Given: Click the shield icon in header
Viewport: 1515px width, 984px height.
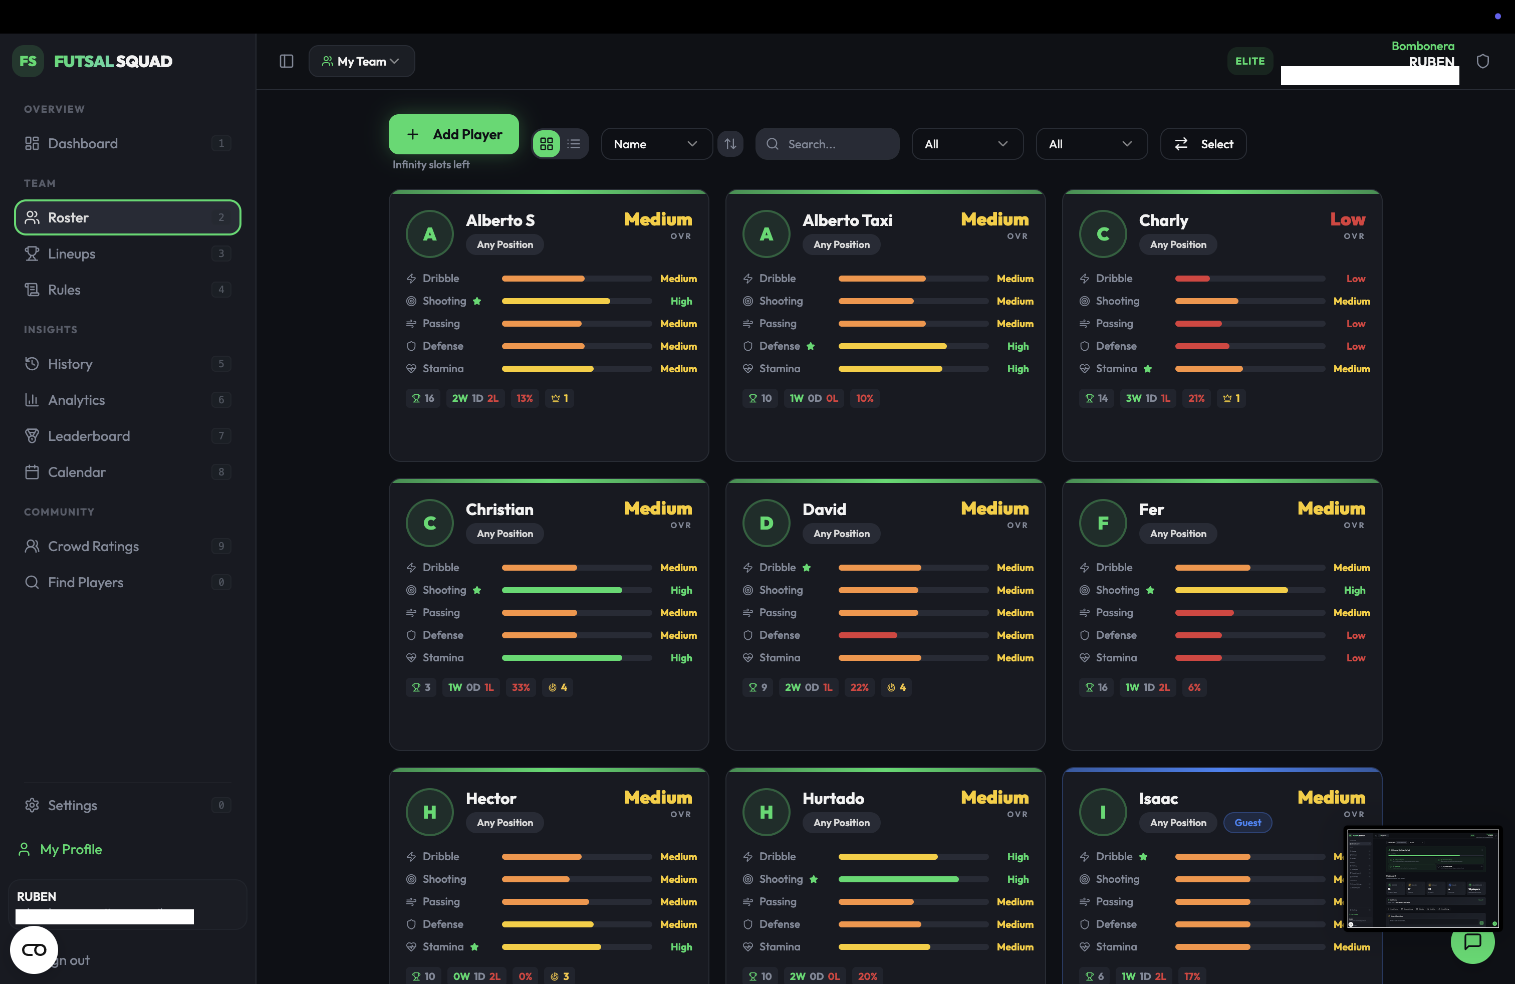Looking at the screenshot, I should (1482, 61).
